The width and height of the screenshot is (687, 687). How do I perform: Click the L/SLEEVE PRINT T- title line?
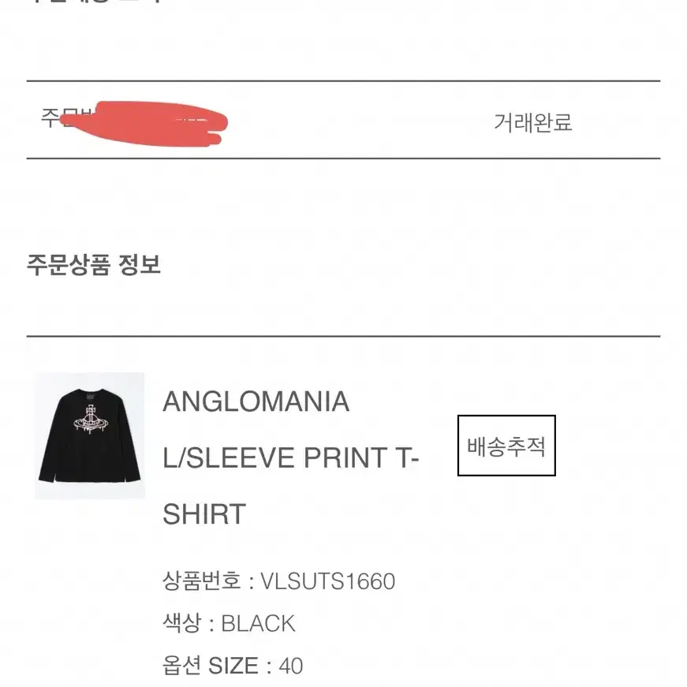pyautogui.click(x=291, y=457)
